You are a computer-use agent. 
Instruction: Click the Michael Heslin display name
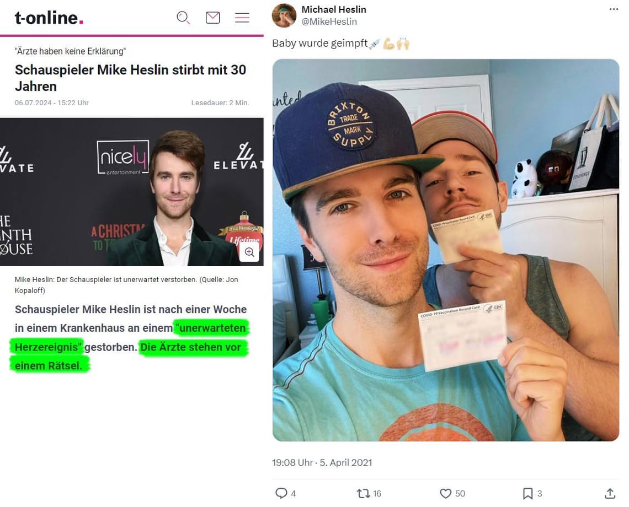(x=334, y=9)
